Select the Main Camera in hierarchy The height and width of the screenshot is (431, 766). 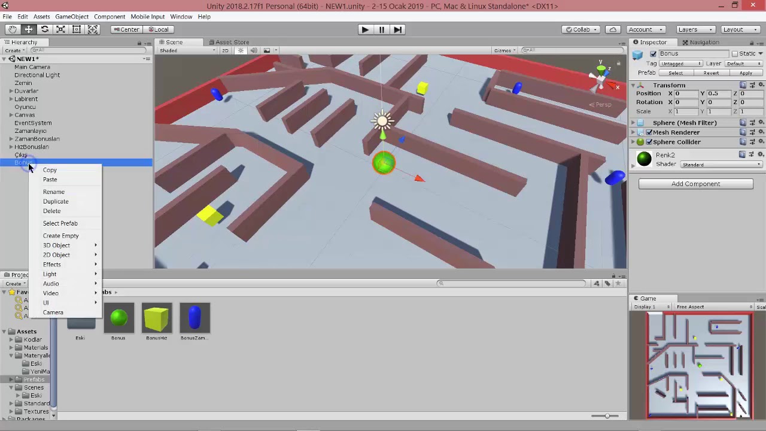pos(32,67)
